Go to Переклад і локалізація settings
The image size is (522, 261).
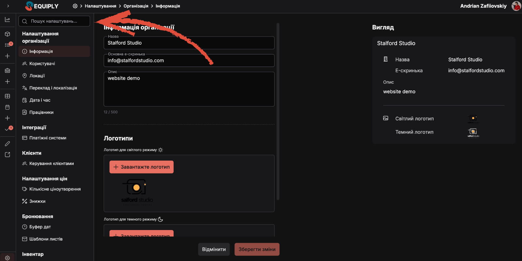tap(53, 88)
